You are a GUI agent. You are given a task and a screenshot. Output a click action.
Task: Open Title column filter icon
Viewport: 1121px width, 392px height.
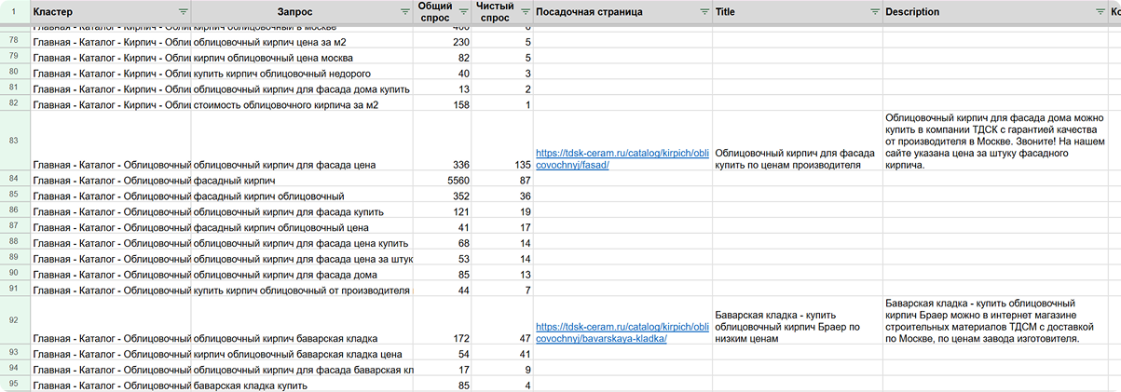[874, 12]
